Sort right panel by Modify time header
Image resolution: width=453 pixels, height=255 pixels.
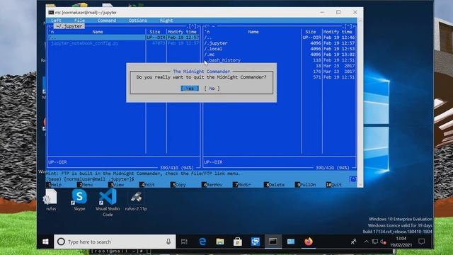pos(338,32)
